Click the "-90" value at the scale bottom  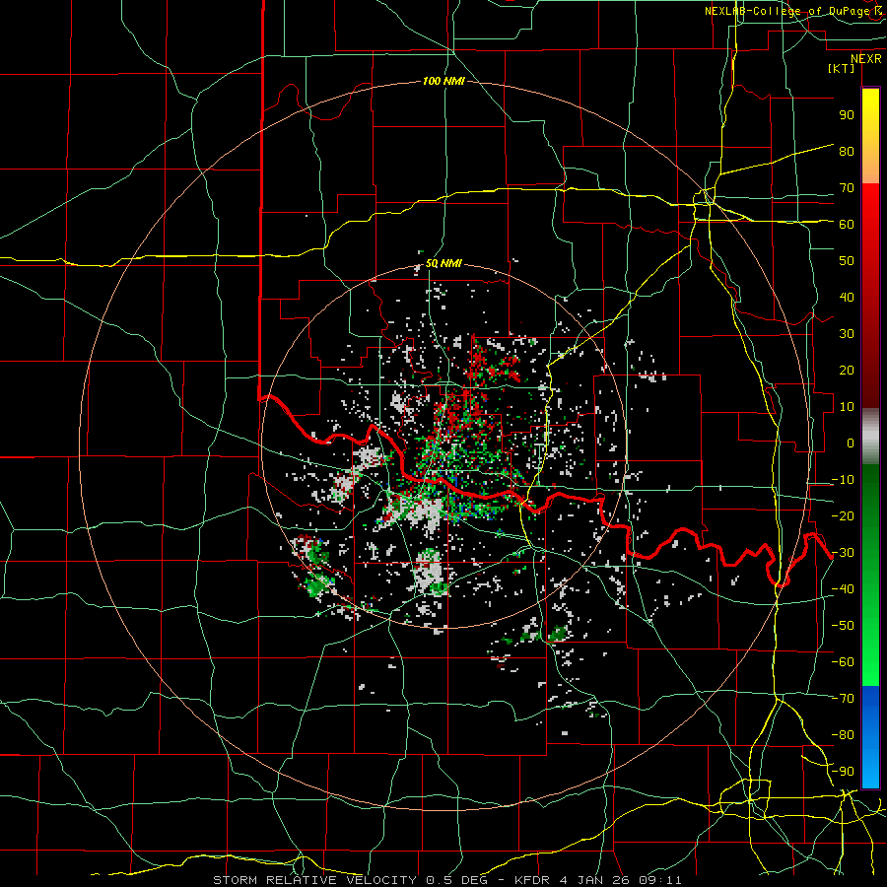click(x=843, y=772)
